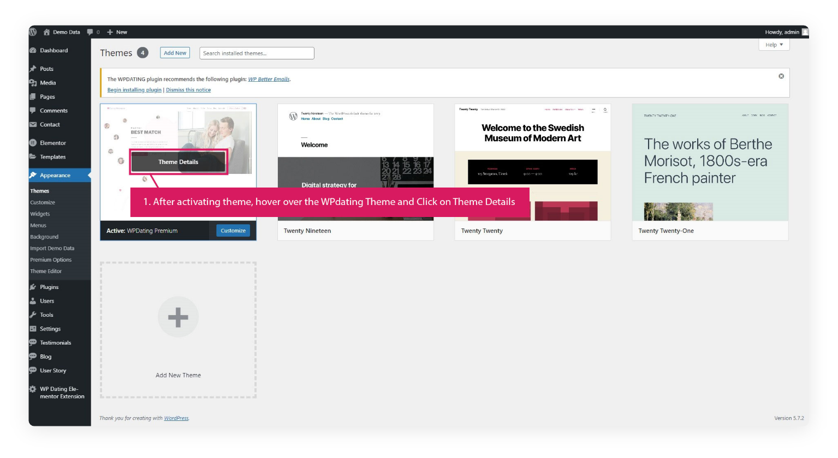Select the Twenty Twenty theme thumbnail
The image size is (838, 458).
[x=533, y=162]
